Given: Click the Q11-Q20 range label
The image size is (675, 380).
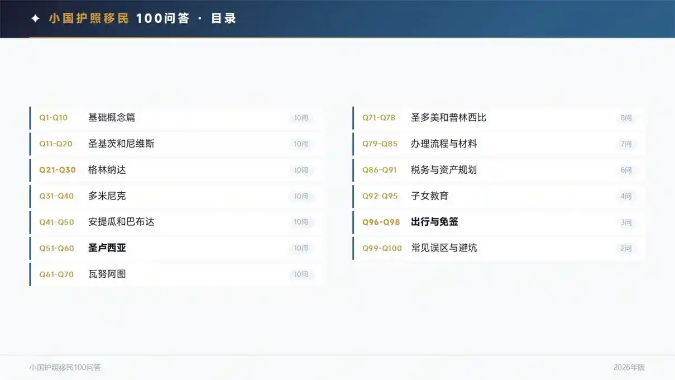Looking at the screenshot, I should (x=56, y=144).
